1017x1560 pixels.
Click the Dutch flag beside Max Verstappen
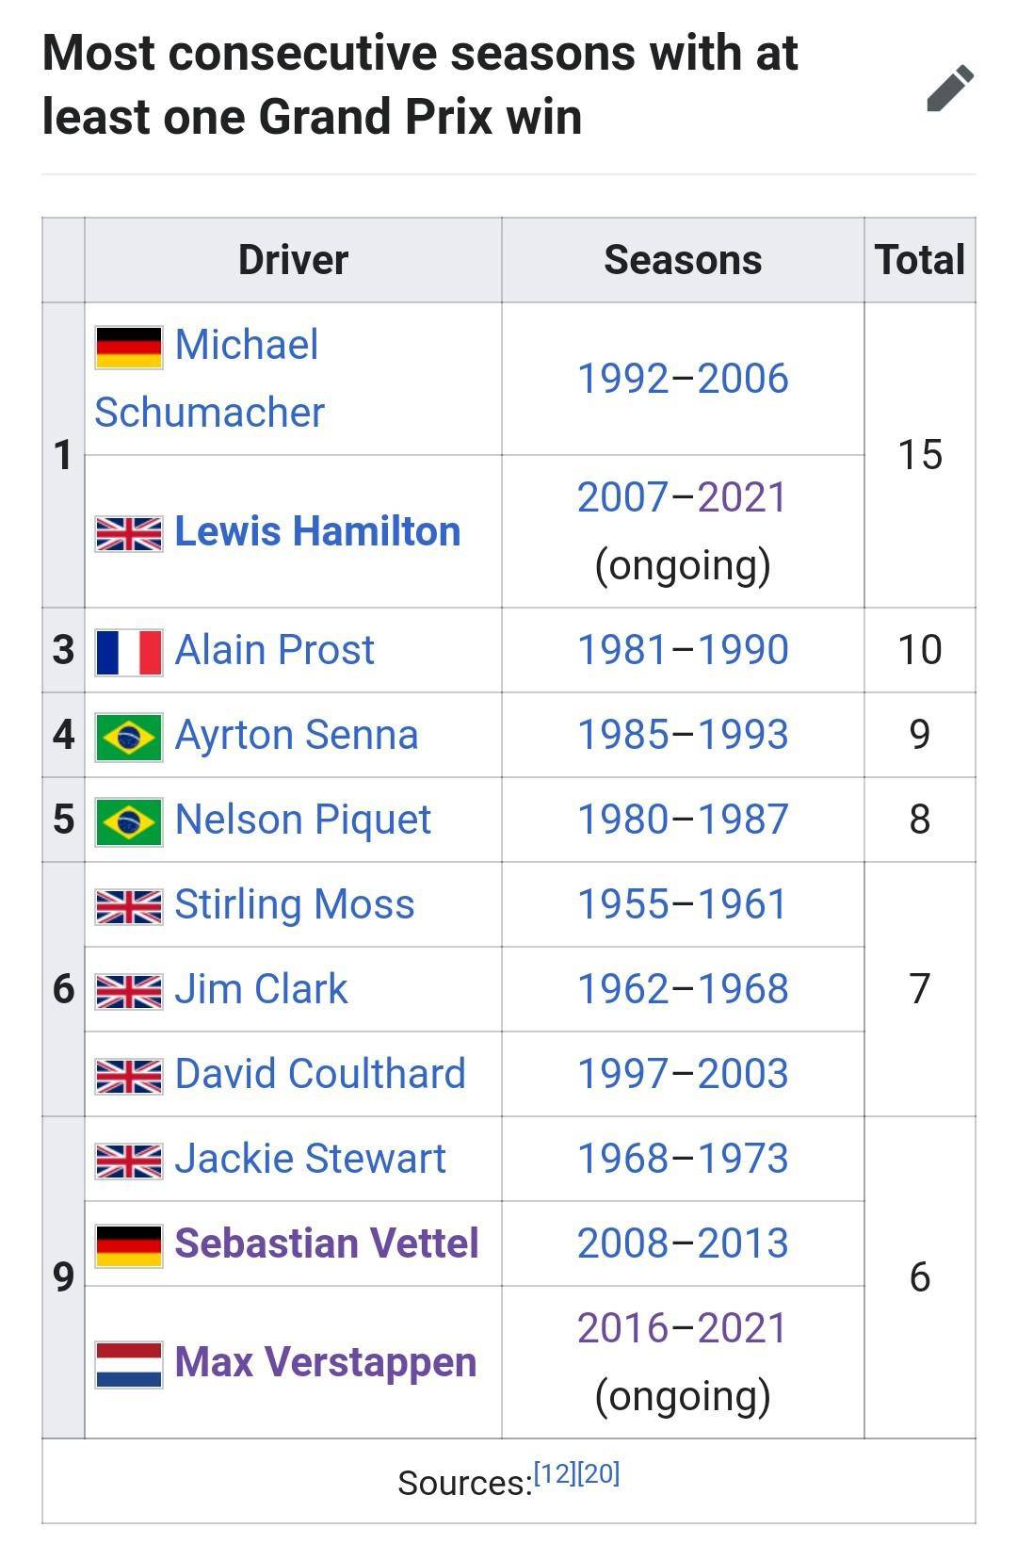tap(128, 1360)
